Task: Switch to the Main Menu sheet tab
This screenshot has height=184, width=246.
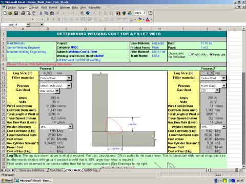Action: pos(56,170)
